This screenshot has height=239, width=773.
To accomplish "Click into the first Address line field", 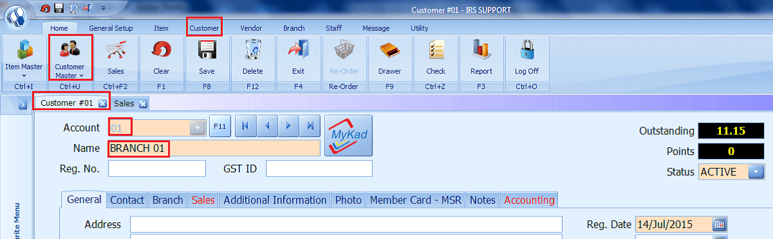I will (347, 224).
